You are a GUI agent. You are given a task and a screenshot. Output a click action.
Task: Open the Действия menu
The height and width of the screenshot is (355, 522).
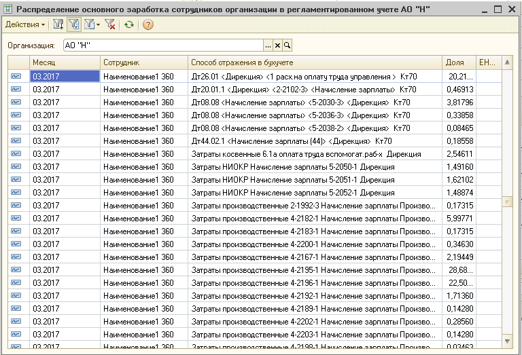tap(25, 24)
